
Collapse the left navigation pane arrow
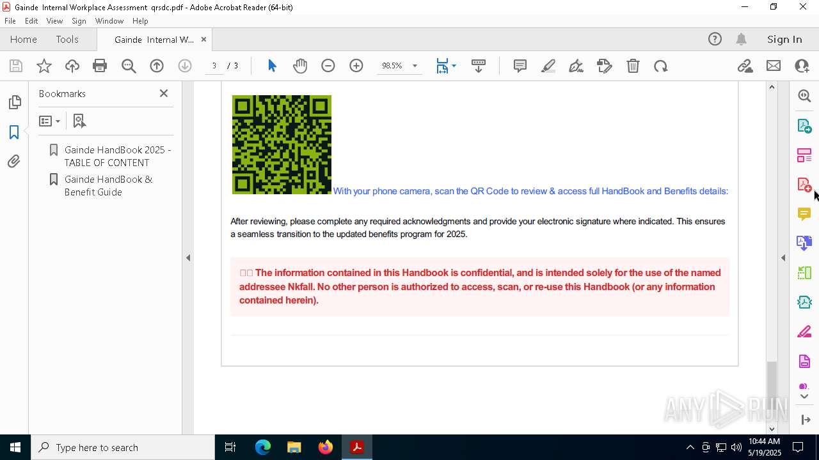click(188, 258)
